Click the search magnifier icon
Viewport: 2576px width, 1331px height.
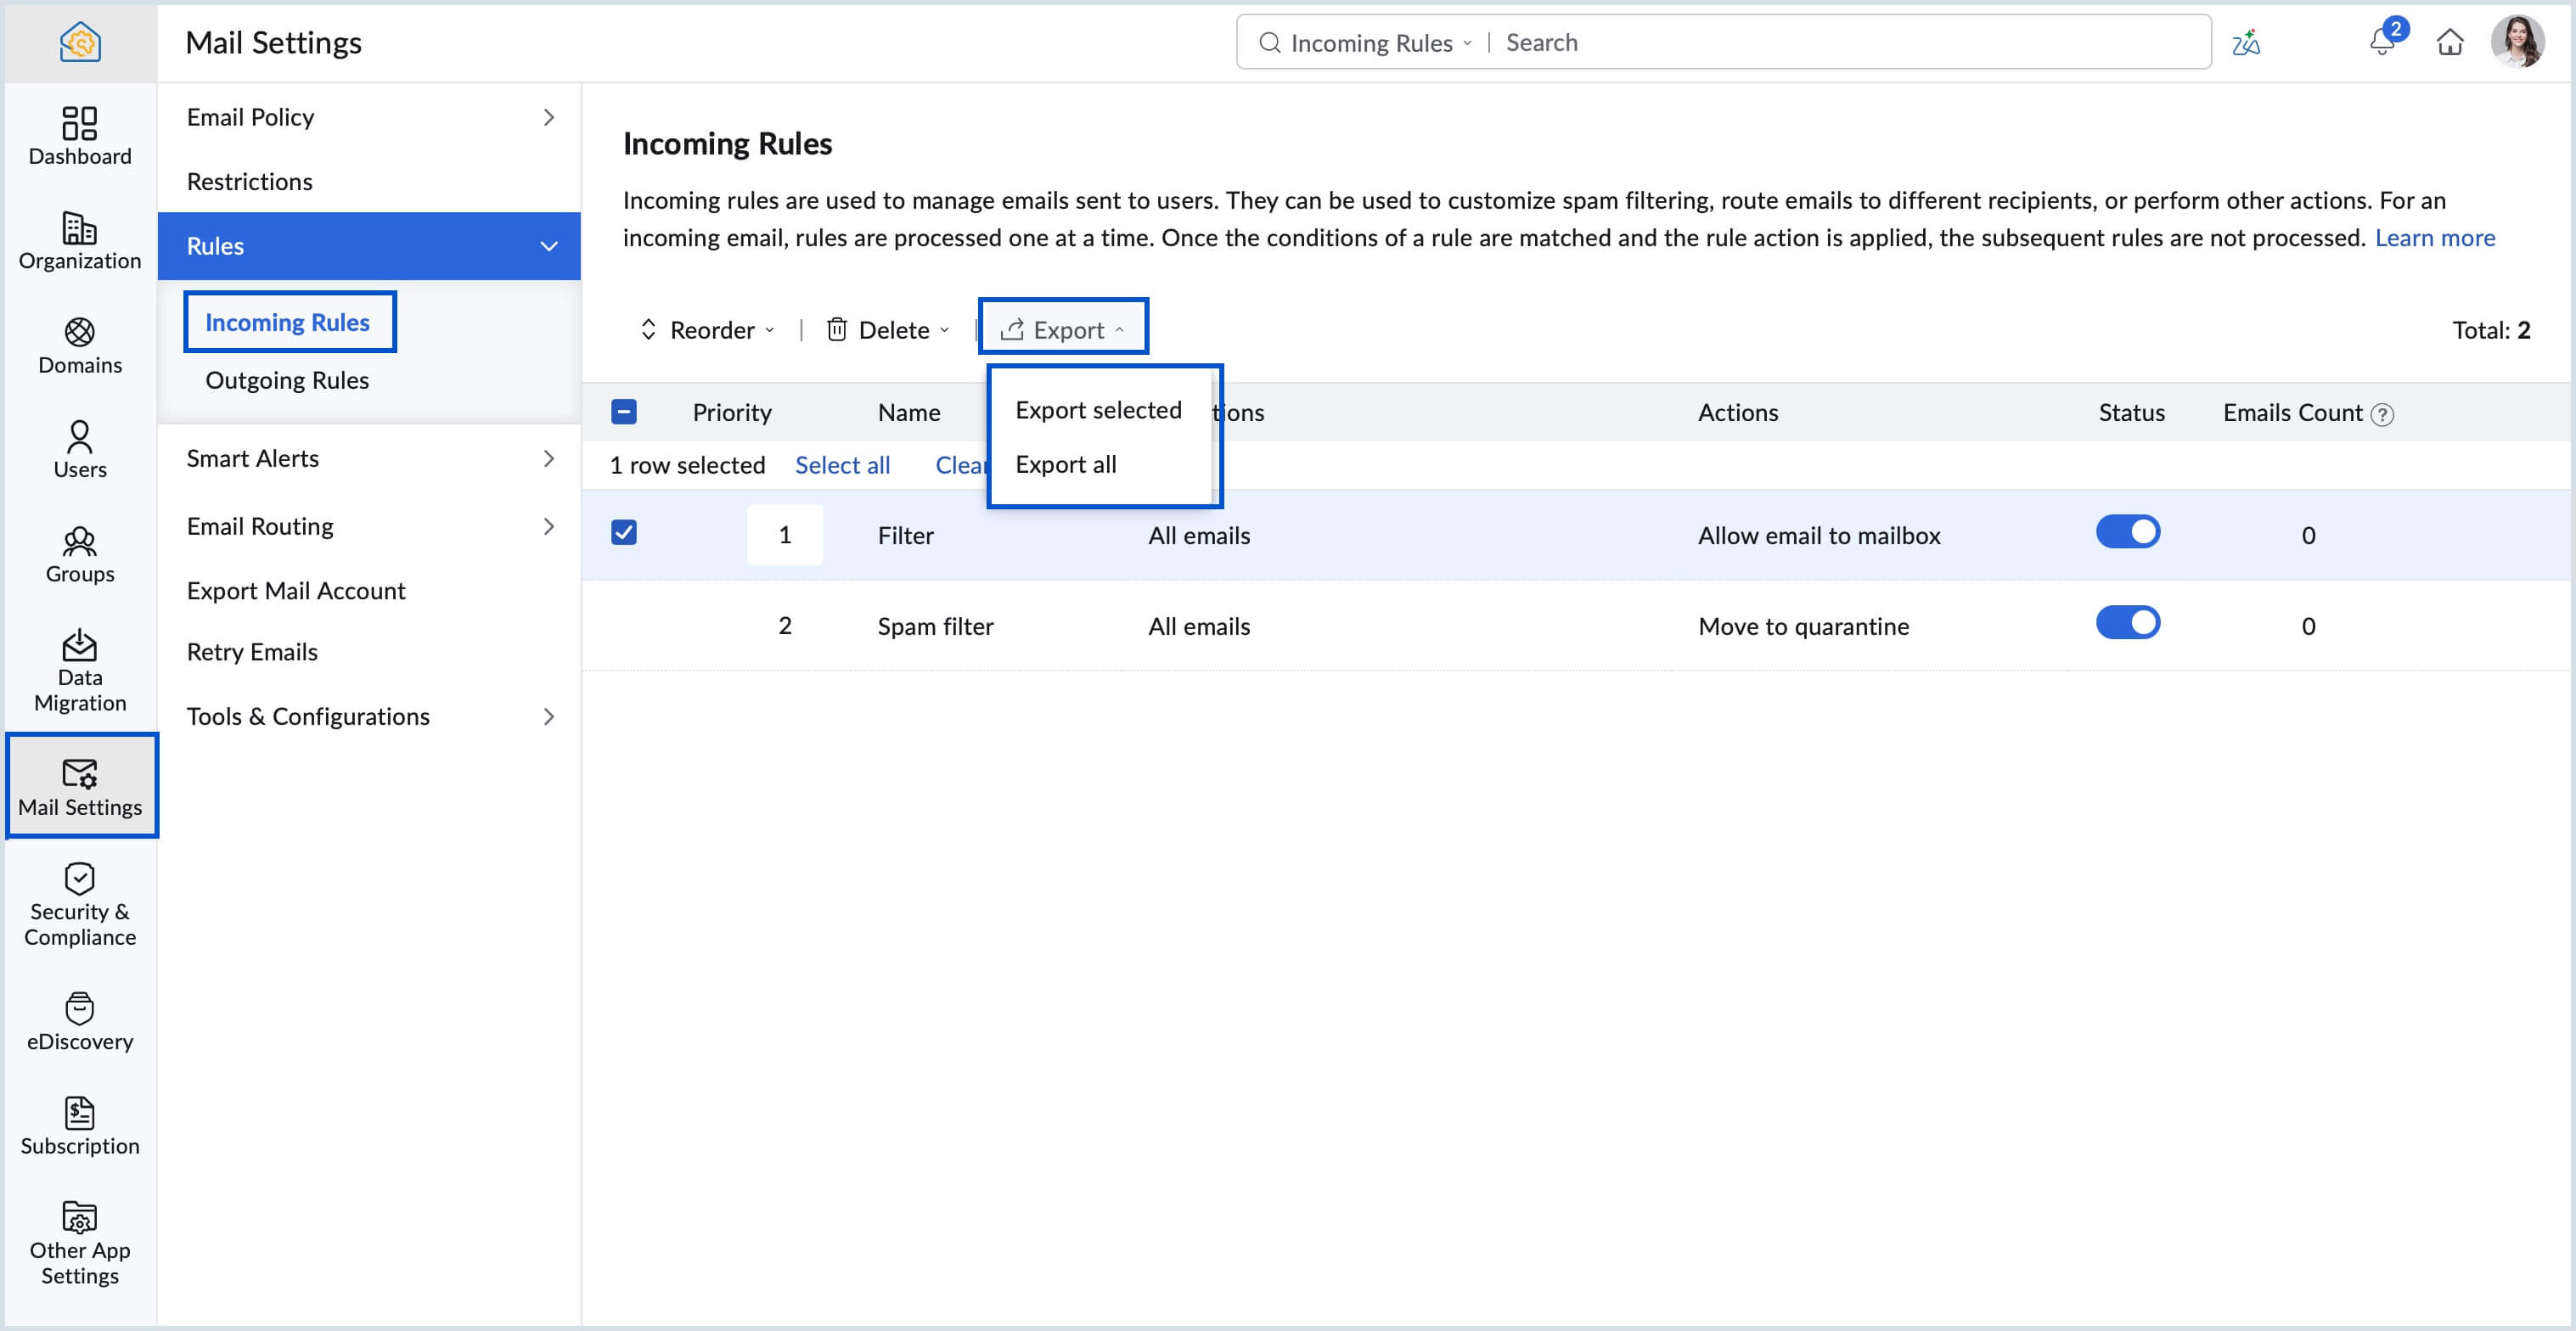pos(1269,42)
